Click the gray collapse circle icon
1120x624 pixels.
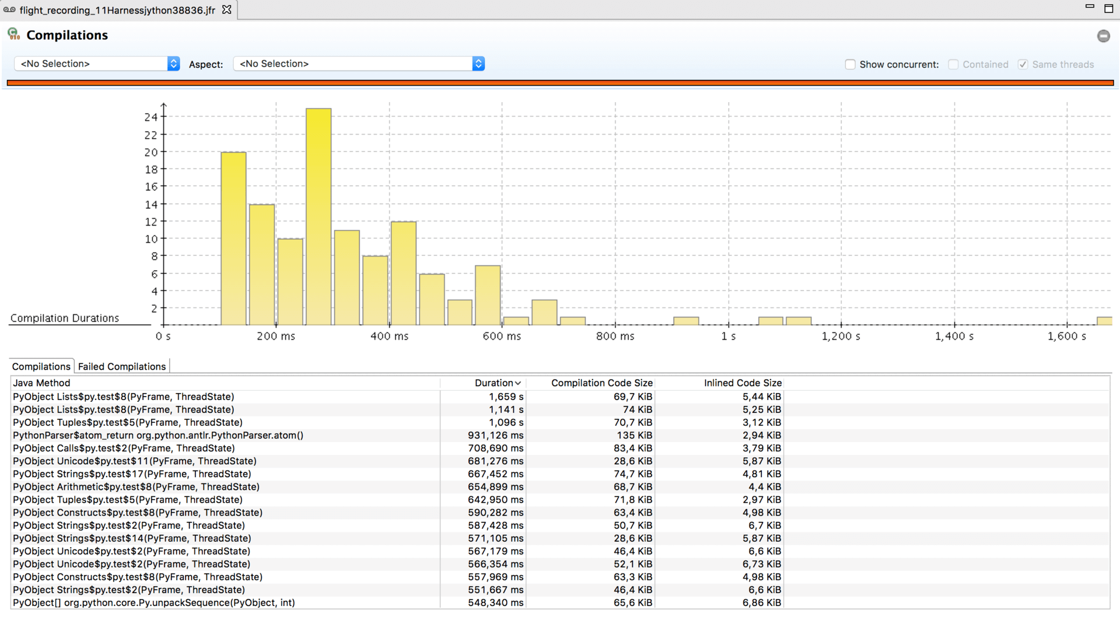[1103, 36]
